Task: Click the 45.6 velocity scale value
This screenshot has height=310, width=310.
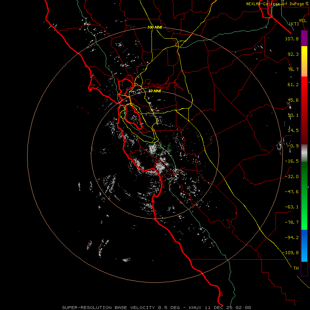Action: click(293, 100)
